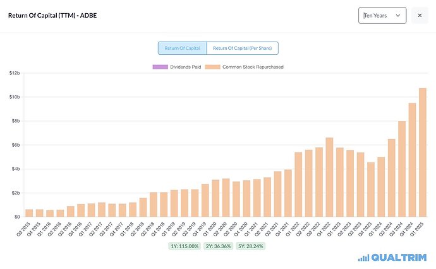Click the Q3 2015 bar in the chart

point(29,213)
